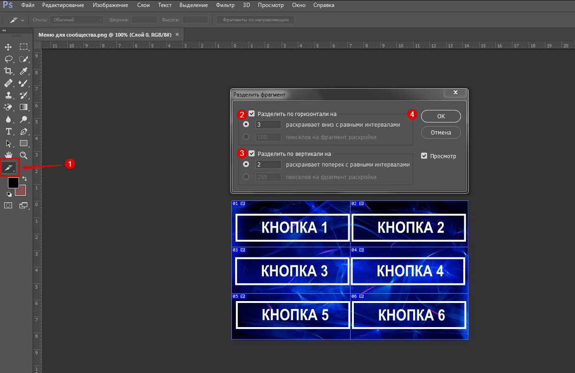Screen dimensions: 575x373
Task: Select the Hand tool
Action: pos(8,155)
